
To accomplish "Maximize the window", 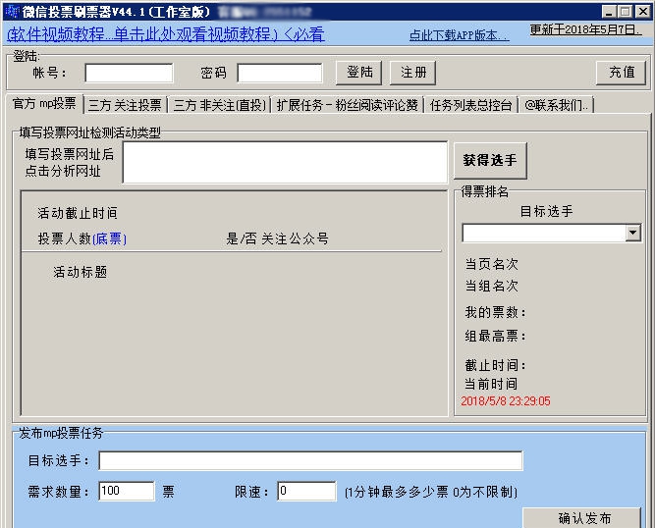I will point(625,12).
